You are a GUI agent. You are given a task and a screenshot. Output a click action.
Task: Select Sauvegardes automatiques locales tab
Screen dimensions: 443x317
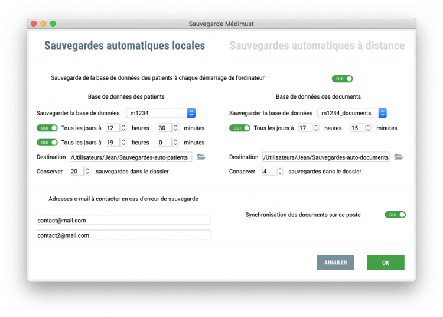coord(125,46)
